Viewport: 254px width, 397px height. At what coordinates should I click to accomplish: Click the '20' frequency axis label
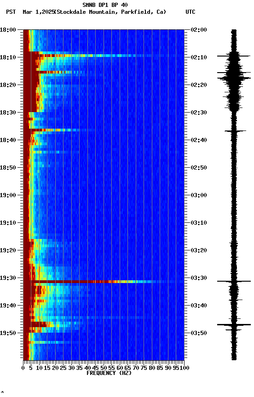point(55,369)
